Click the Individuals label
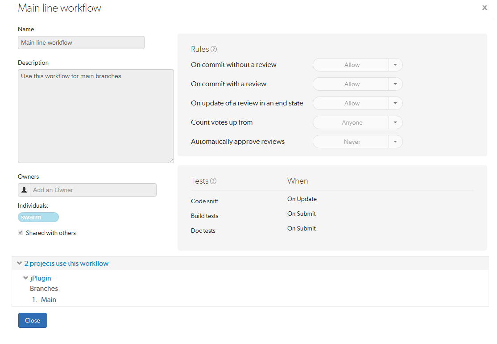The height and width of the screenshot is (344, 497). [33, 206]
